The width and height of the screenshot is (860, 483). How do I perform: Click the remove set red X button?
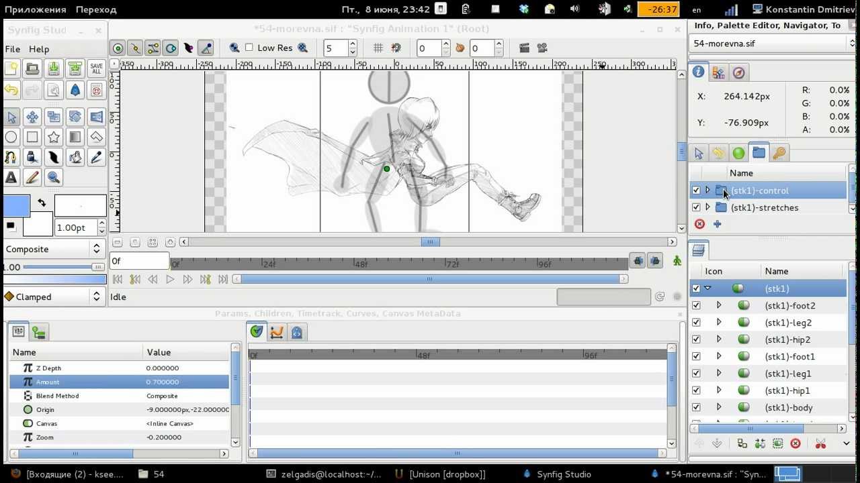(x=699, y=224)
